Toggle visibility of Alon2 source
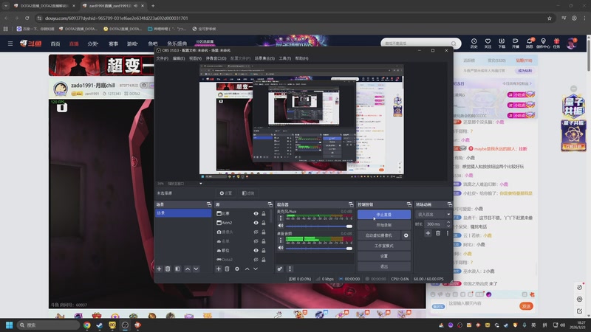This screenshot has width=591, height=332. click(x=256, y=223)
